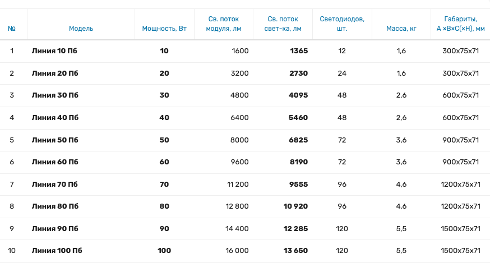Select the Линия 90 Пб model
This screenshot has height=276, width=490.
click(55, 229)
